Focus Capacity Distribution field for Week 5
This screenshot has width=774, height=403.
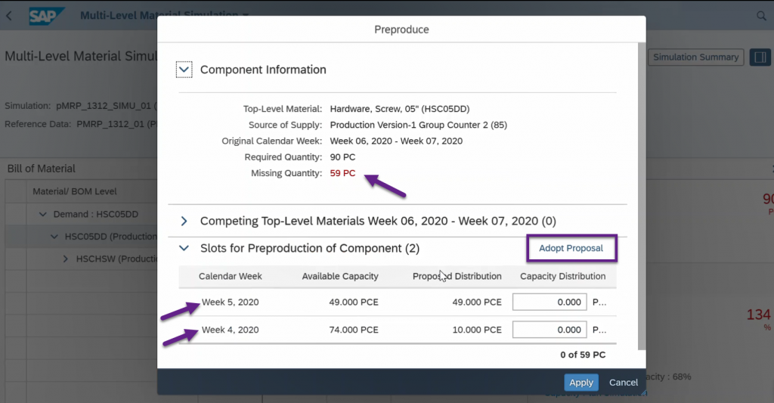550,302
